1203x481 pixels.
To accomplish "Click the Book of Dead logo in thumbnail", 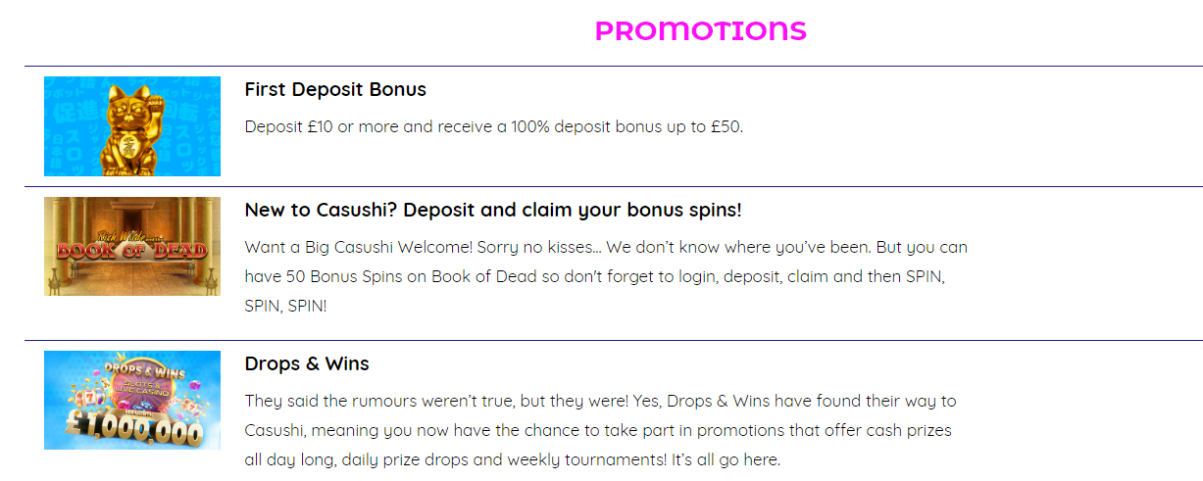I will tap(132, 247).
